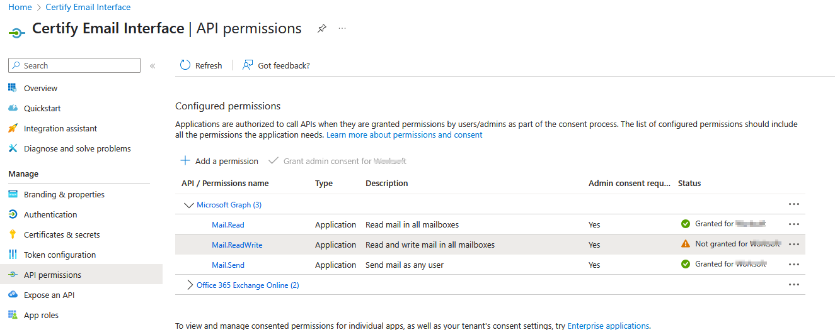
Task: Expand the Office 365 Exchange Online group
Action: coord(190,285)
